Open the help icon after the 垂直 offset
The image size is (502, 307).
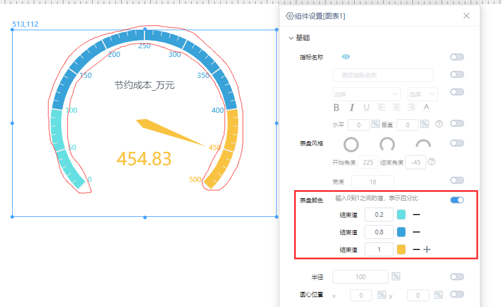pos(439,124)
